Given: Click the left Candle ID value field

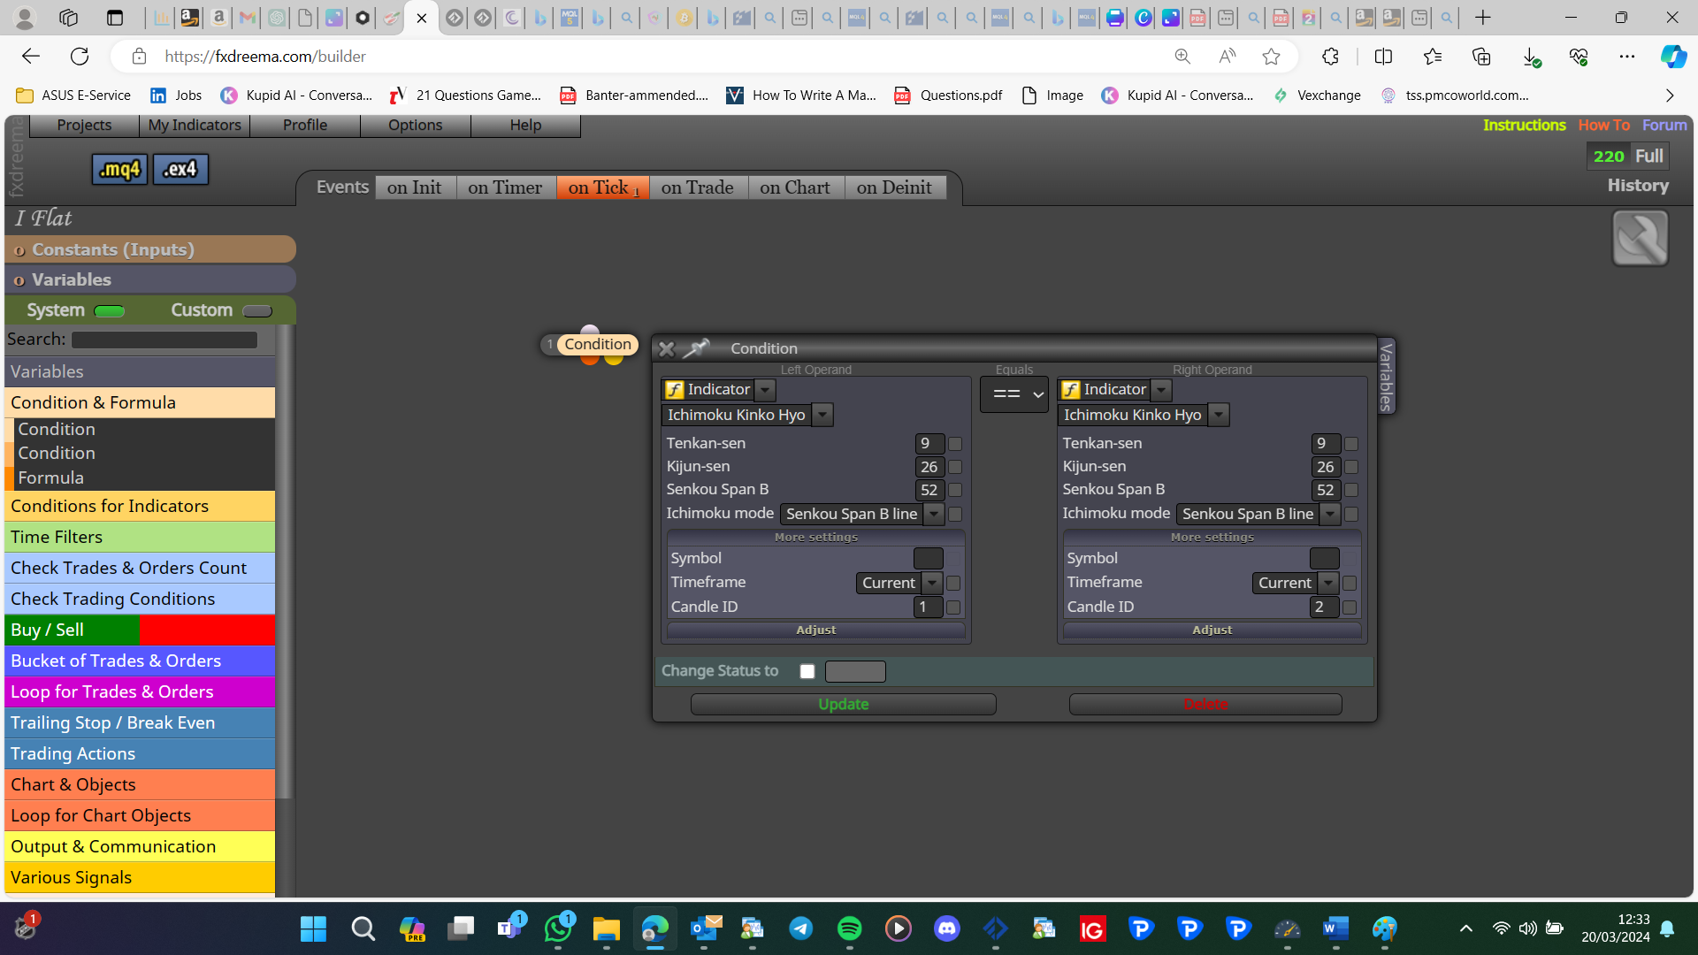Looking at the screenshot, I should (928, 607).
